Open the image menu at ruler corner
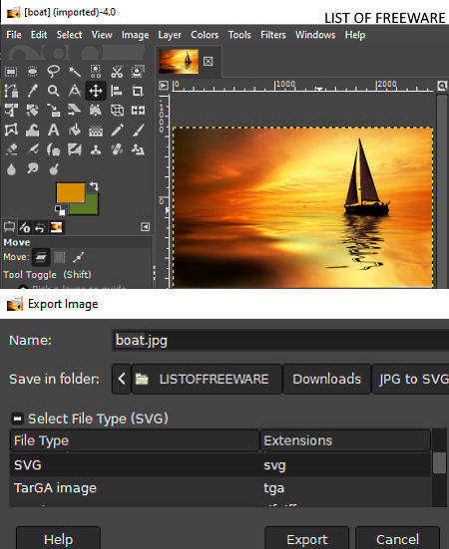This screenshot has width=449, height=549. click(164, 86)
